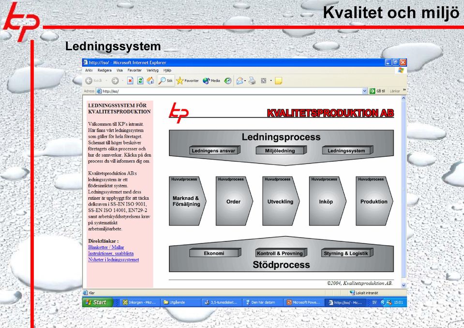Click the KVALITETSPRODUKTION AB page title

[x=330, y=113]
